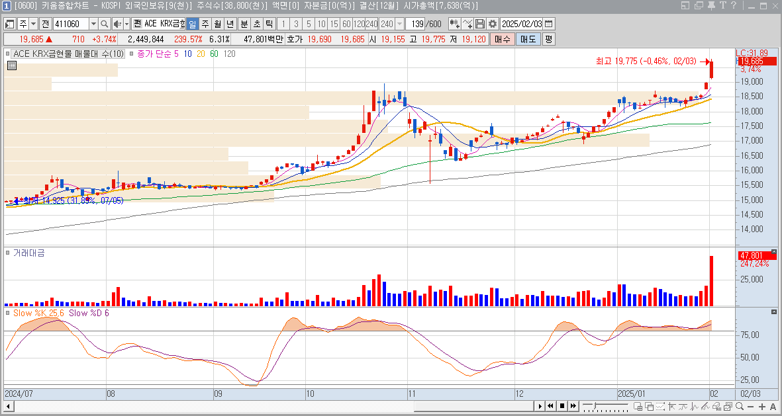Open the 240 interval dropdown arrow
The image size is (782, 416).
399,24
